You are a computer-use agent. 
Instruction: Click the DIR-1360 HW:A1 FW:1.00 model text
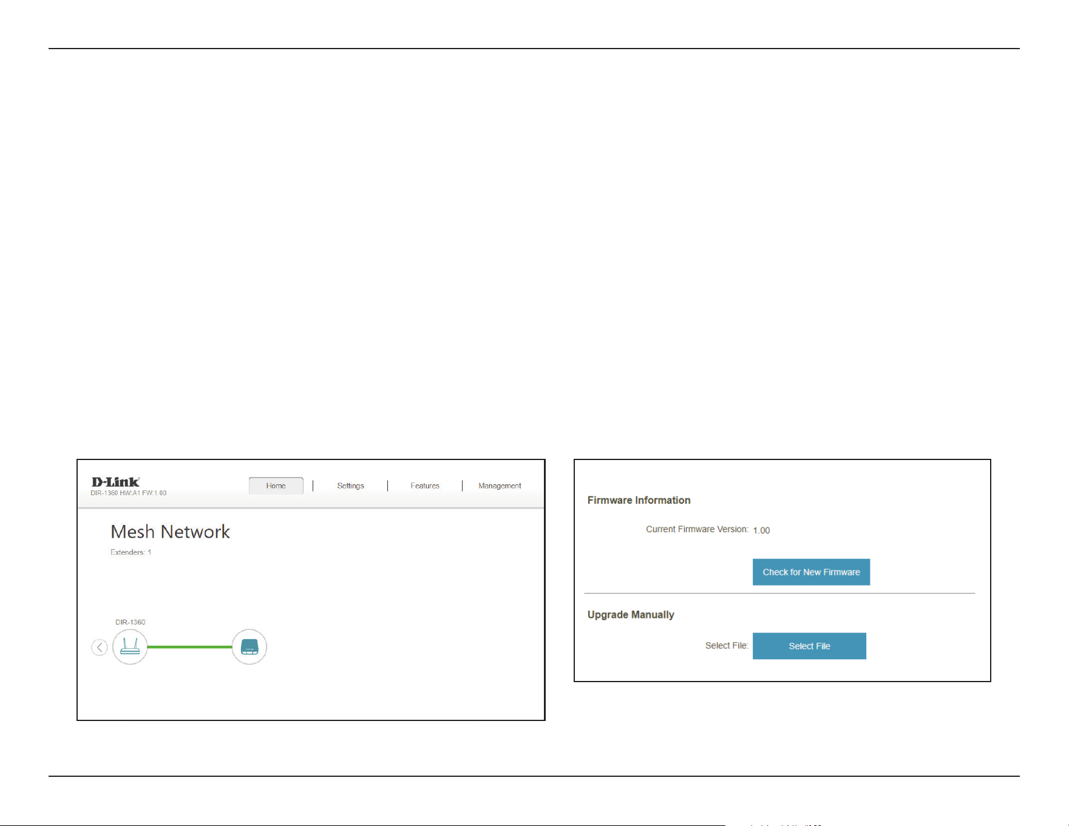[x=128, y=493]
